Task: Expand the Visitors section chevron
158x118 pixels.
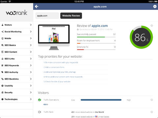Action: 31,25
